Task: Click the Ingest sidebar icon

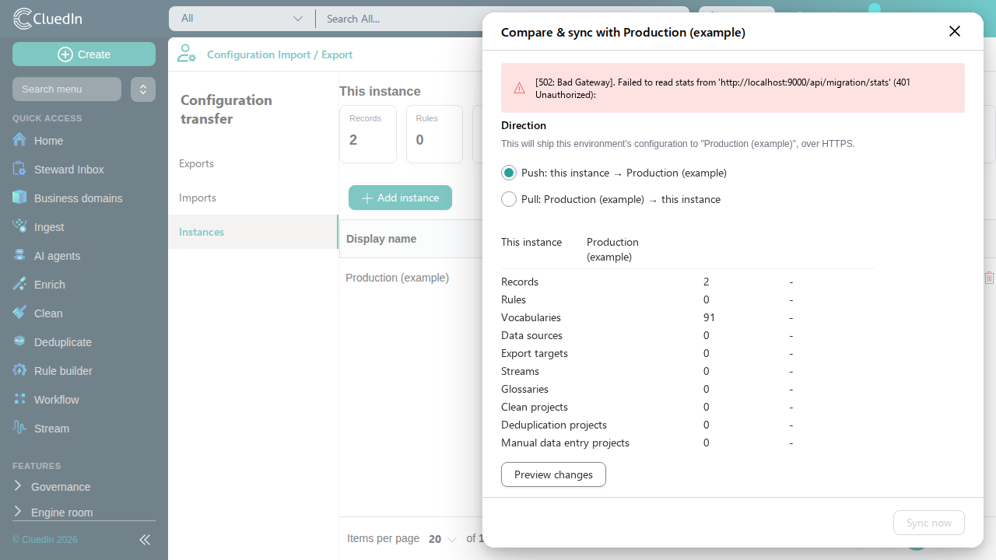Action: pyautogui.click(x=19, y=226)
